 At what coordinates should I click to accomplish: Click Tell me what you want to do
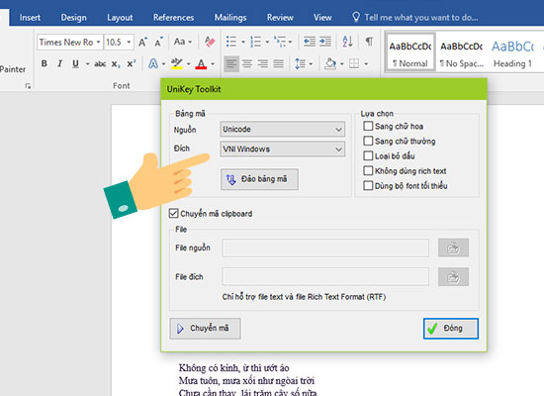pyautogui.click(x=415, y=18)
